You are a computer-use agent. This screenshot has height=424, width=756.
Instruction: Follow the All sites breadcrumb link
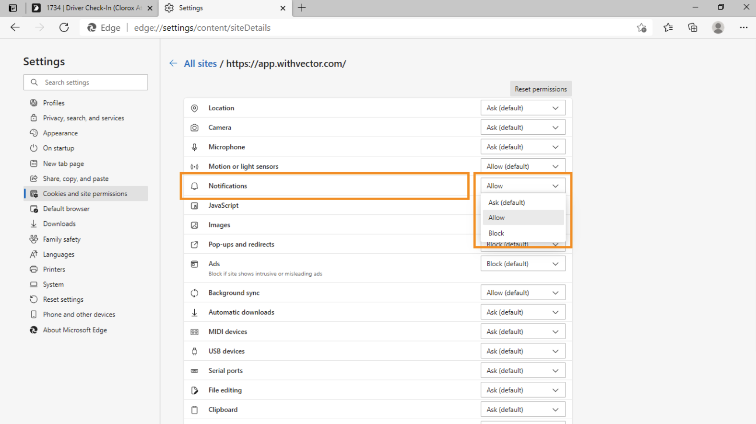pos(200,63)
